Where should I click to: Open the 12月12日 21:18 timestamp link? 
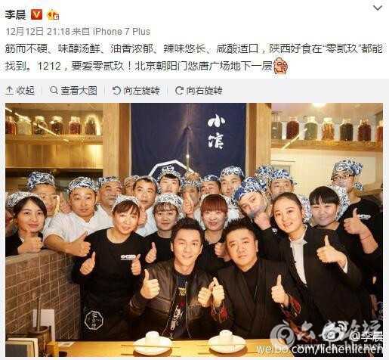(x=38, y=32)
